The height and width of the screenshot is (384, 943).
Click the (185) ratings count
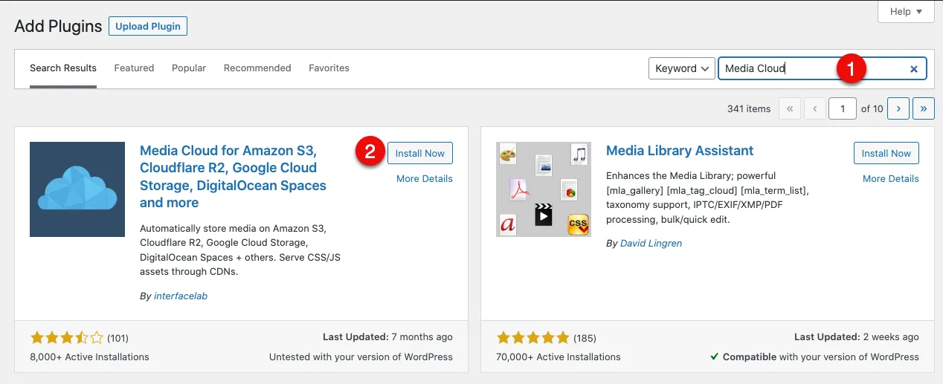tap(584, 339)
